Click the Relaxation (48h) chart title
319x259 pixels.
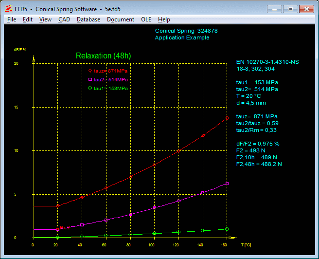pos(103,55)
